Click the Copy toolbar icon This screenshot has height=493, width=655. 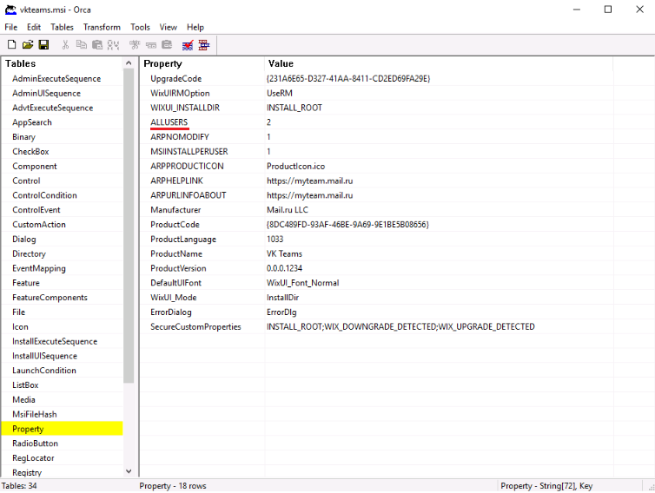pyautogui.click(x=81, y=44)
